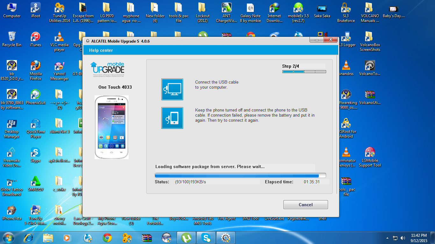Click the Cancel button

coord(305,205)
